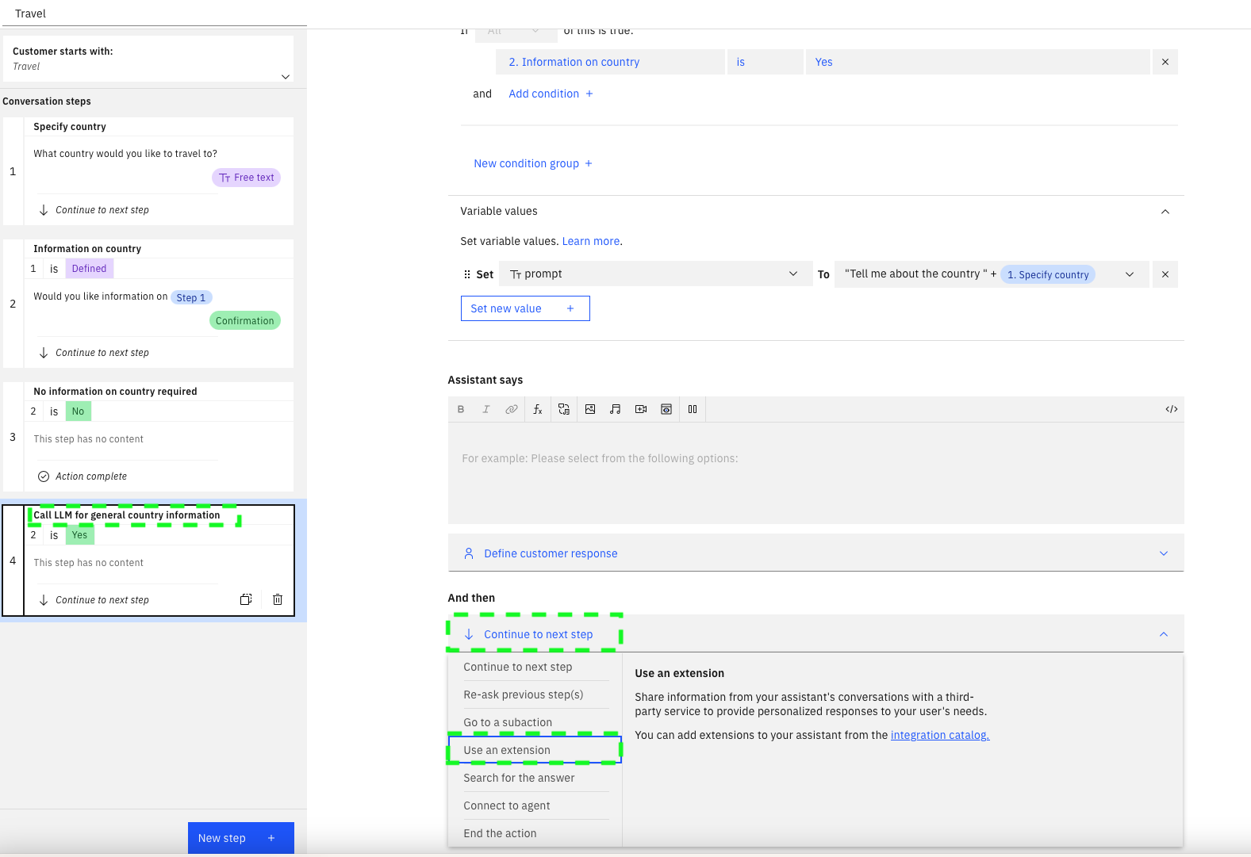1251x857 pixels.
Task: Open the condition source '2. Information on country'
Action: [x=611, y=62]
